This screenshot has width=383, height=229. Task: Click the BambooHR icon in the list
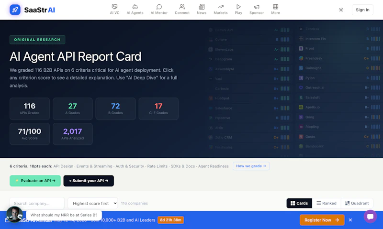coord(301,146)
